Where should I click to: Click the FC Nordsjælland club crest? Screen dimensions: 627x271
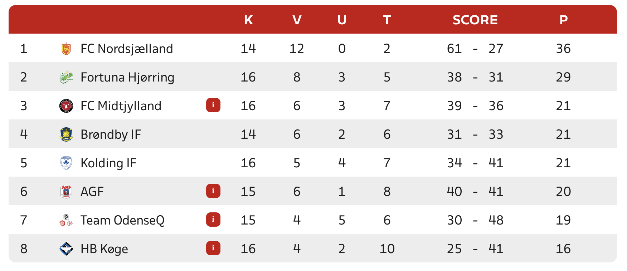point(66,49)
